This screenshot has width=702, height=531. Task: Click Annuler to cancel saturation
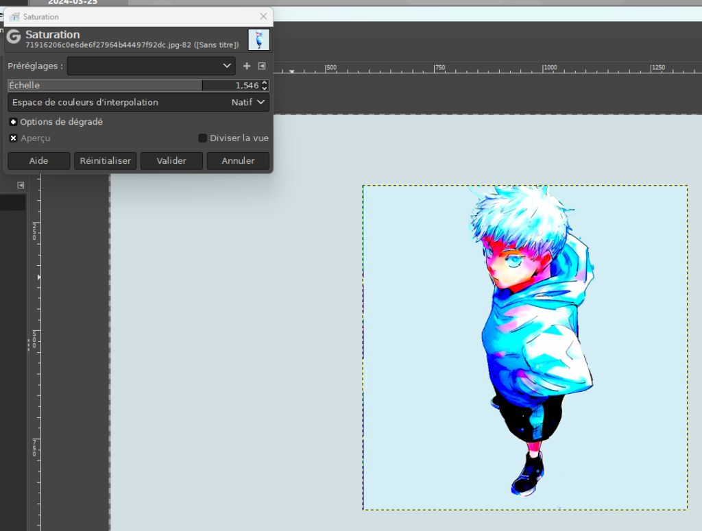(x=238, y=160)
